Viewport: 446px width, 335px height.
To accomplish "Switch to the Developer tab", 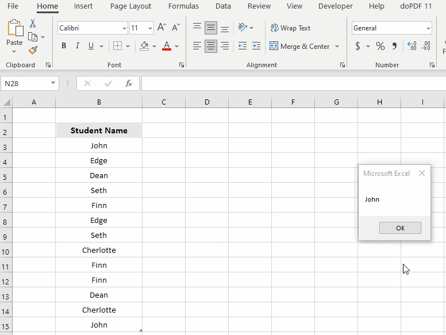I will pos(335,6).
